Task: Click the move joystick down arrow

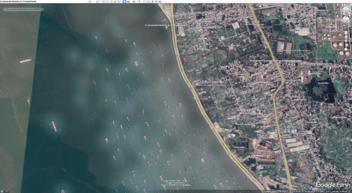Action: [346, 22]
